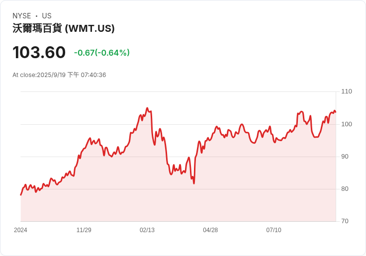This screenshot has height=256, width=366.
Task: Click the 07/10 x-axis date label
Action: (274, 230)
